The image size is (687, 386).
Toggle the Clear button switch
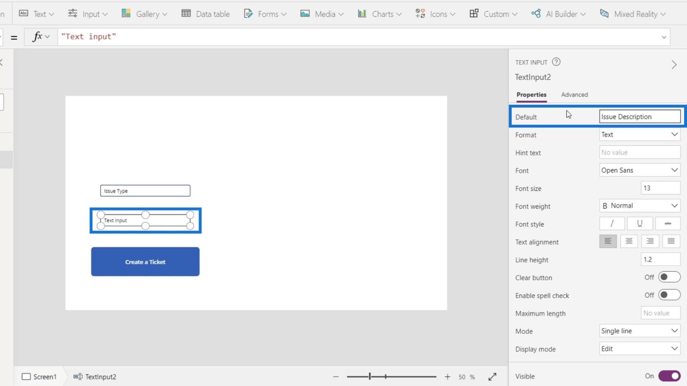pyautogui.click(x=669, y=277)
